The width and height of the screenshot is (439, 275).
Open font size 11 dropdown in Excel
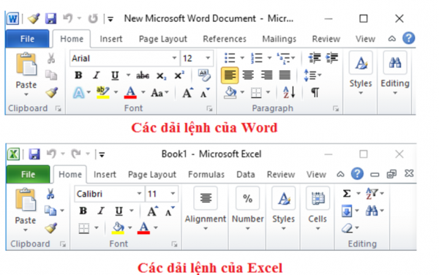pyautogui.click(x=173, y=194)
